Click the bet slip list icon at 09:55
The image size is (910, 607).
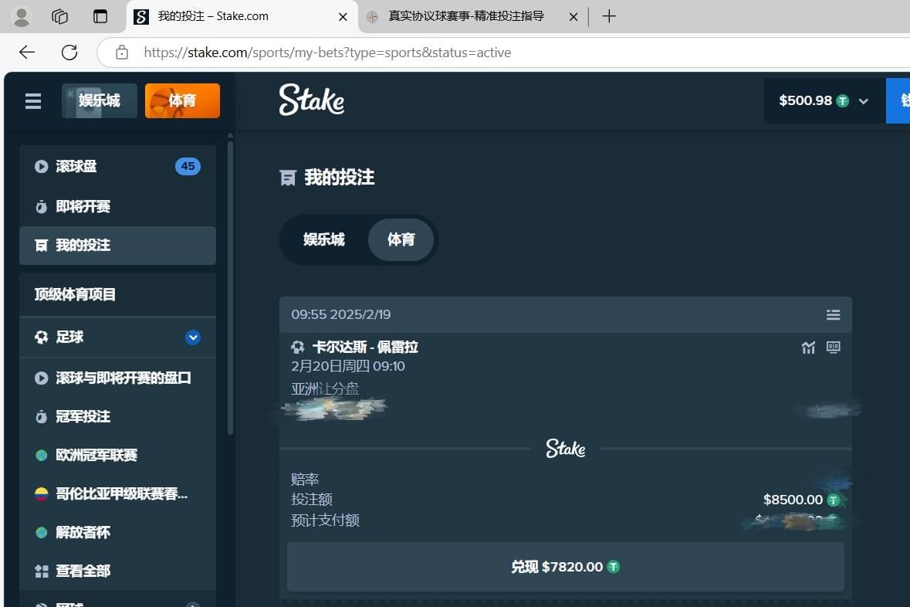[833, 315]
